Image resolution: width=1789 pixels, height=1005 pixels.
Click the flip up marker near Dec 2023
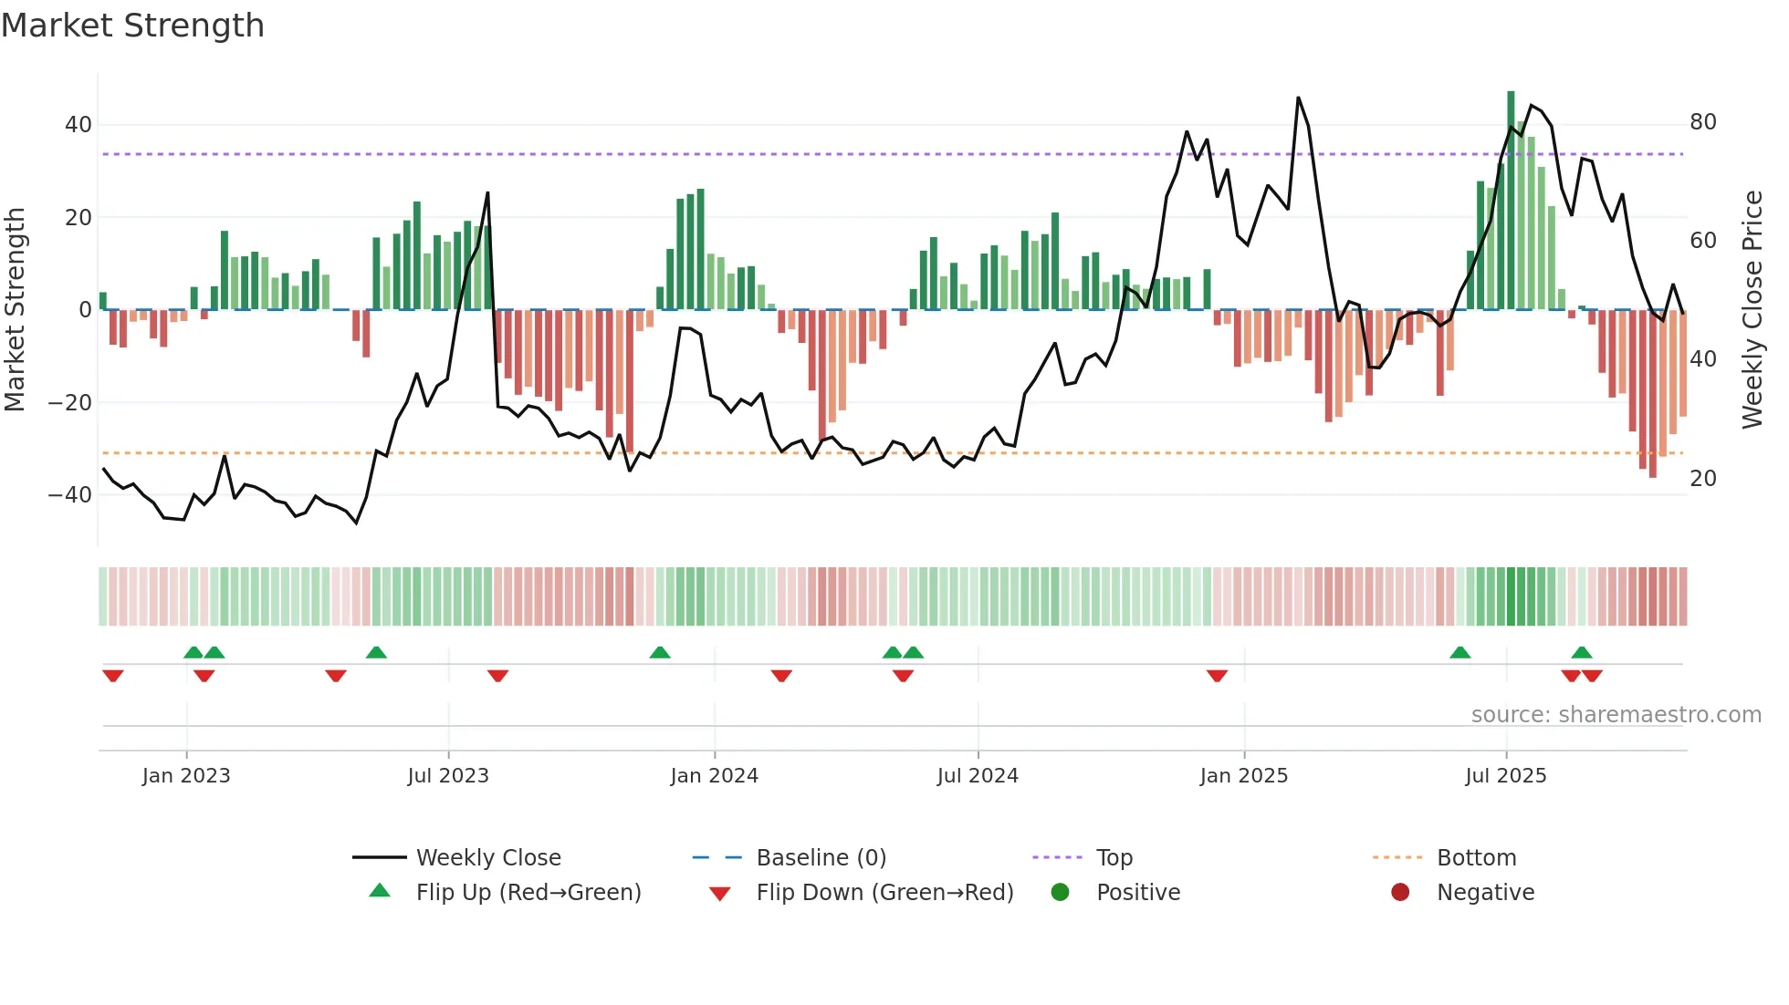[660, 652]
